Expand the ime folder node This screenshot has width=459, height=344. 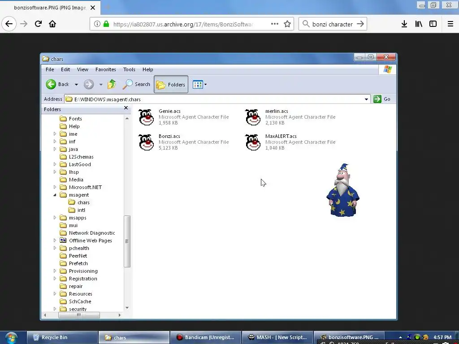click(x=55, y=134)
